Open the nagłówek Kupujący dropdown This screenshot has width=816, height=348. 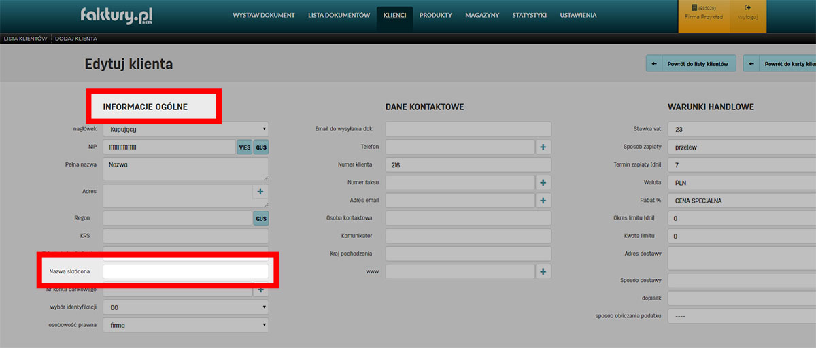pyautogui.click(x=186, y=129)
